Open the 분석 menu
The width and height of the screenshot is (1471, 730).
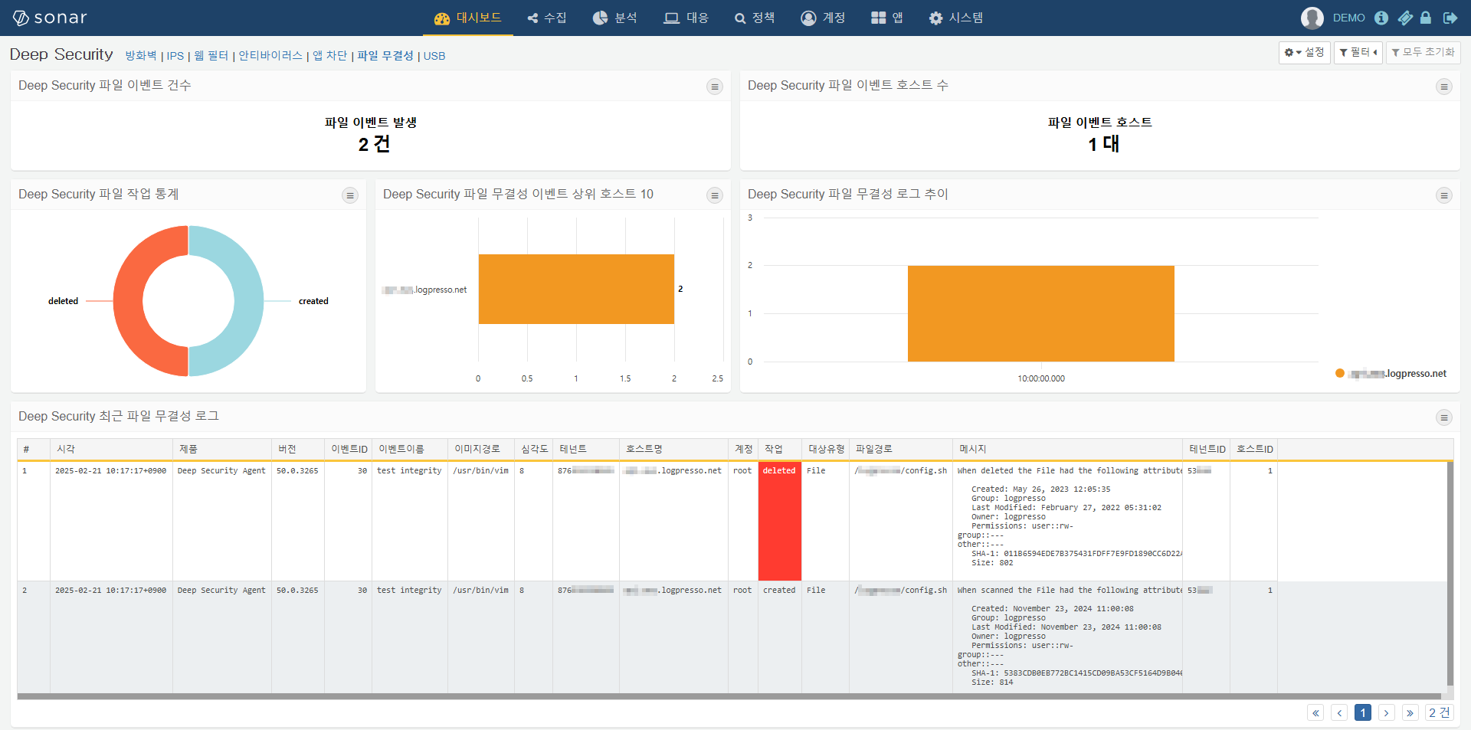[615, 18]
